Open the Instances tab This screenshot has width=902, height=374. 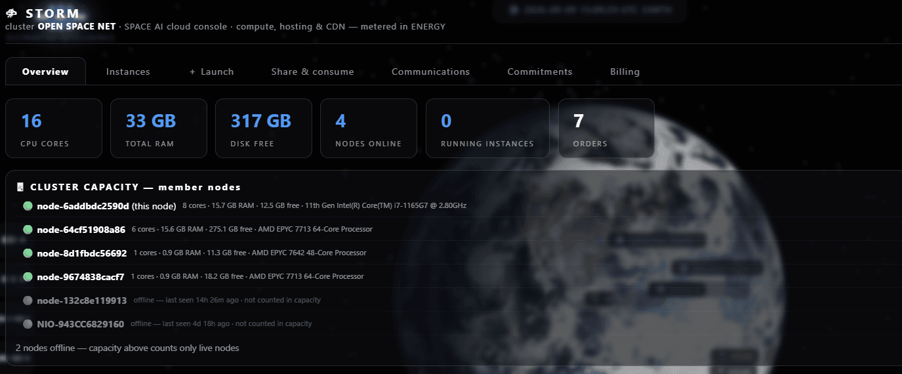(x=128, y=72)
